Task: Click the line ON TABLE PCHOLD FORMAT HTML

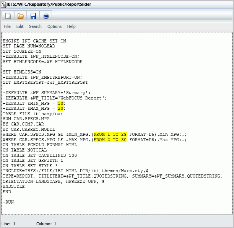Action: pyautogui.click(x=40, y=145)
